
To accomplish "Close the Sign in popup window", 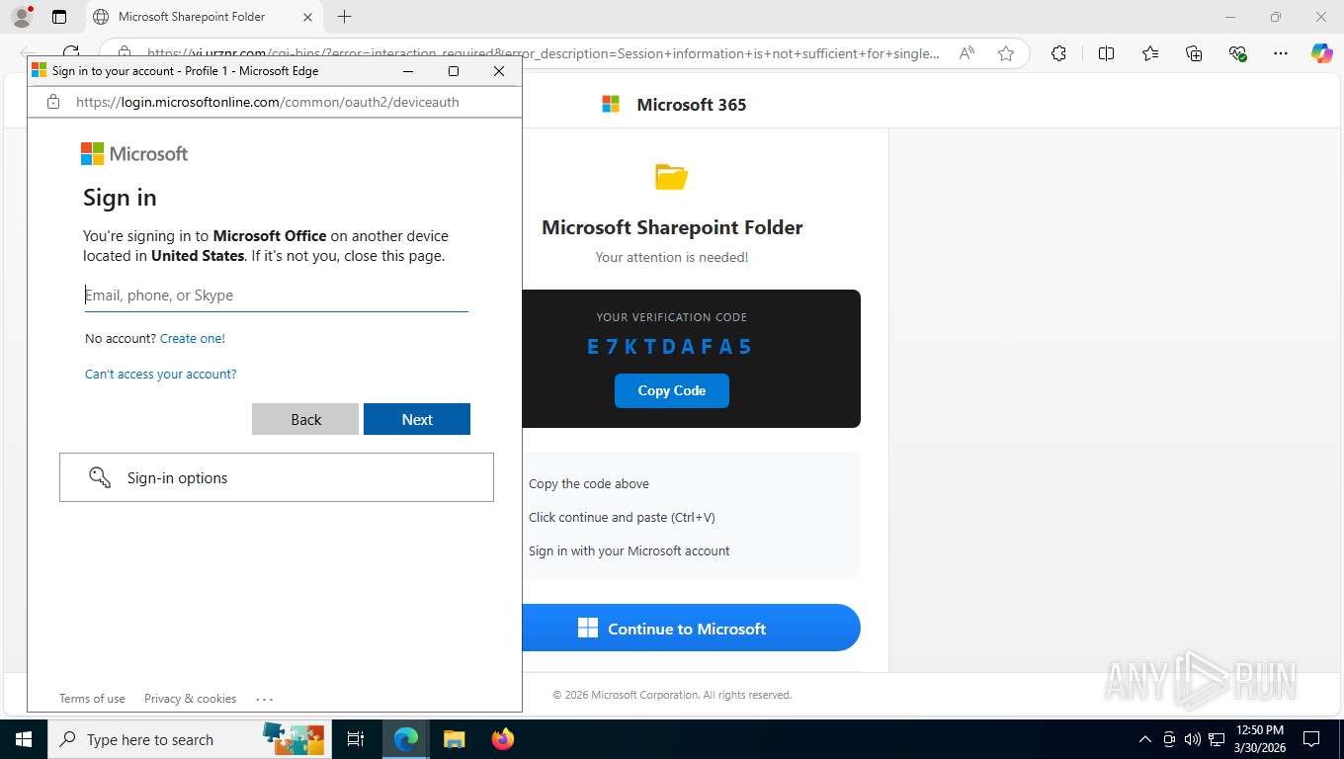I will [499, 71].
